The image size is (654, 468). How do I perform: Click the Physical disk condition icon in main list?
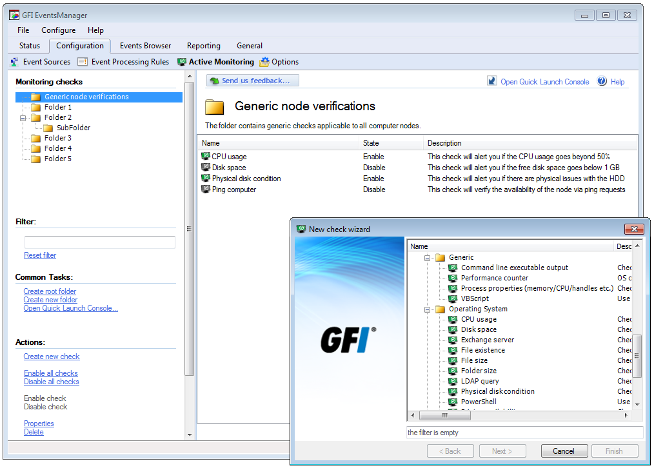pos(206,178)
